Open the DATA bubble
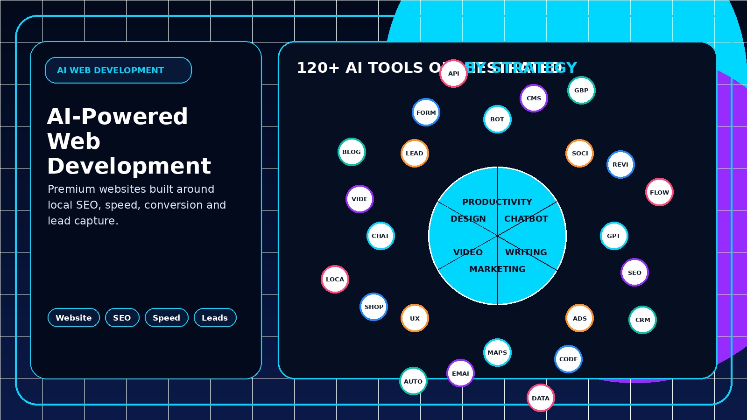The width and height of the screenshot is (747, 420). 541,398
